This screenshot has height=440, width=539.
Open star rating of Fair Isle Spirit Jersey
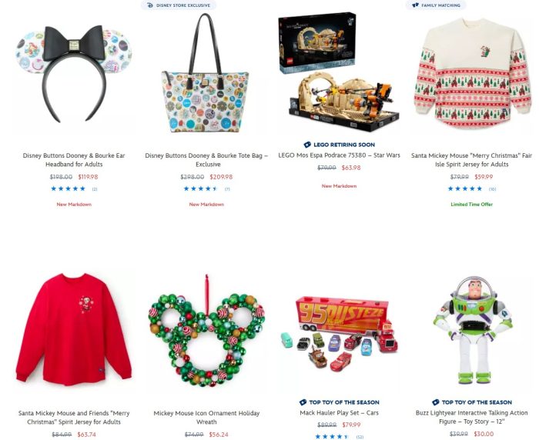point(465,188)
